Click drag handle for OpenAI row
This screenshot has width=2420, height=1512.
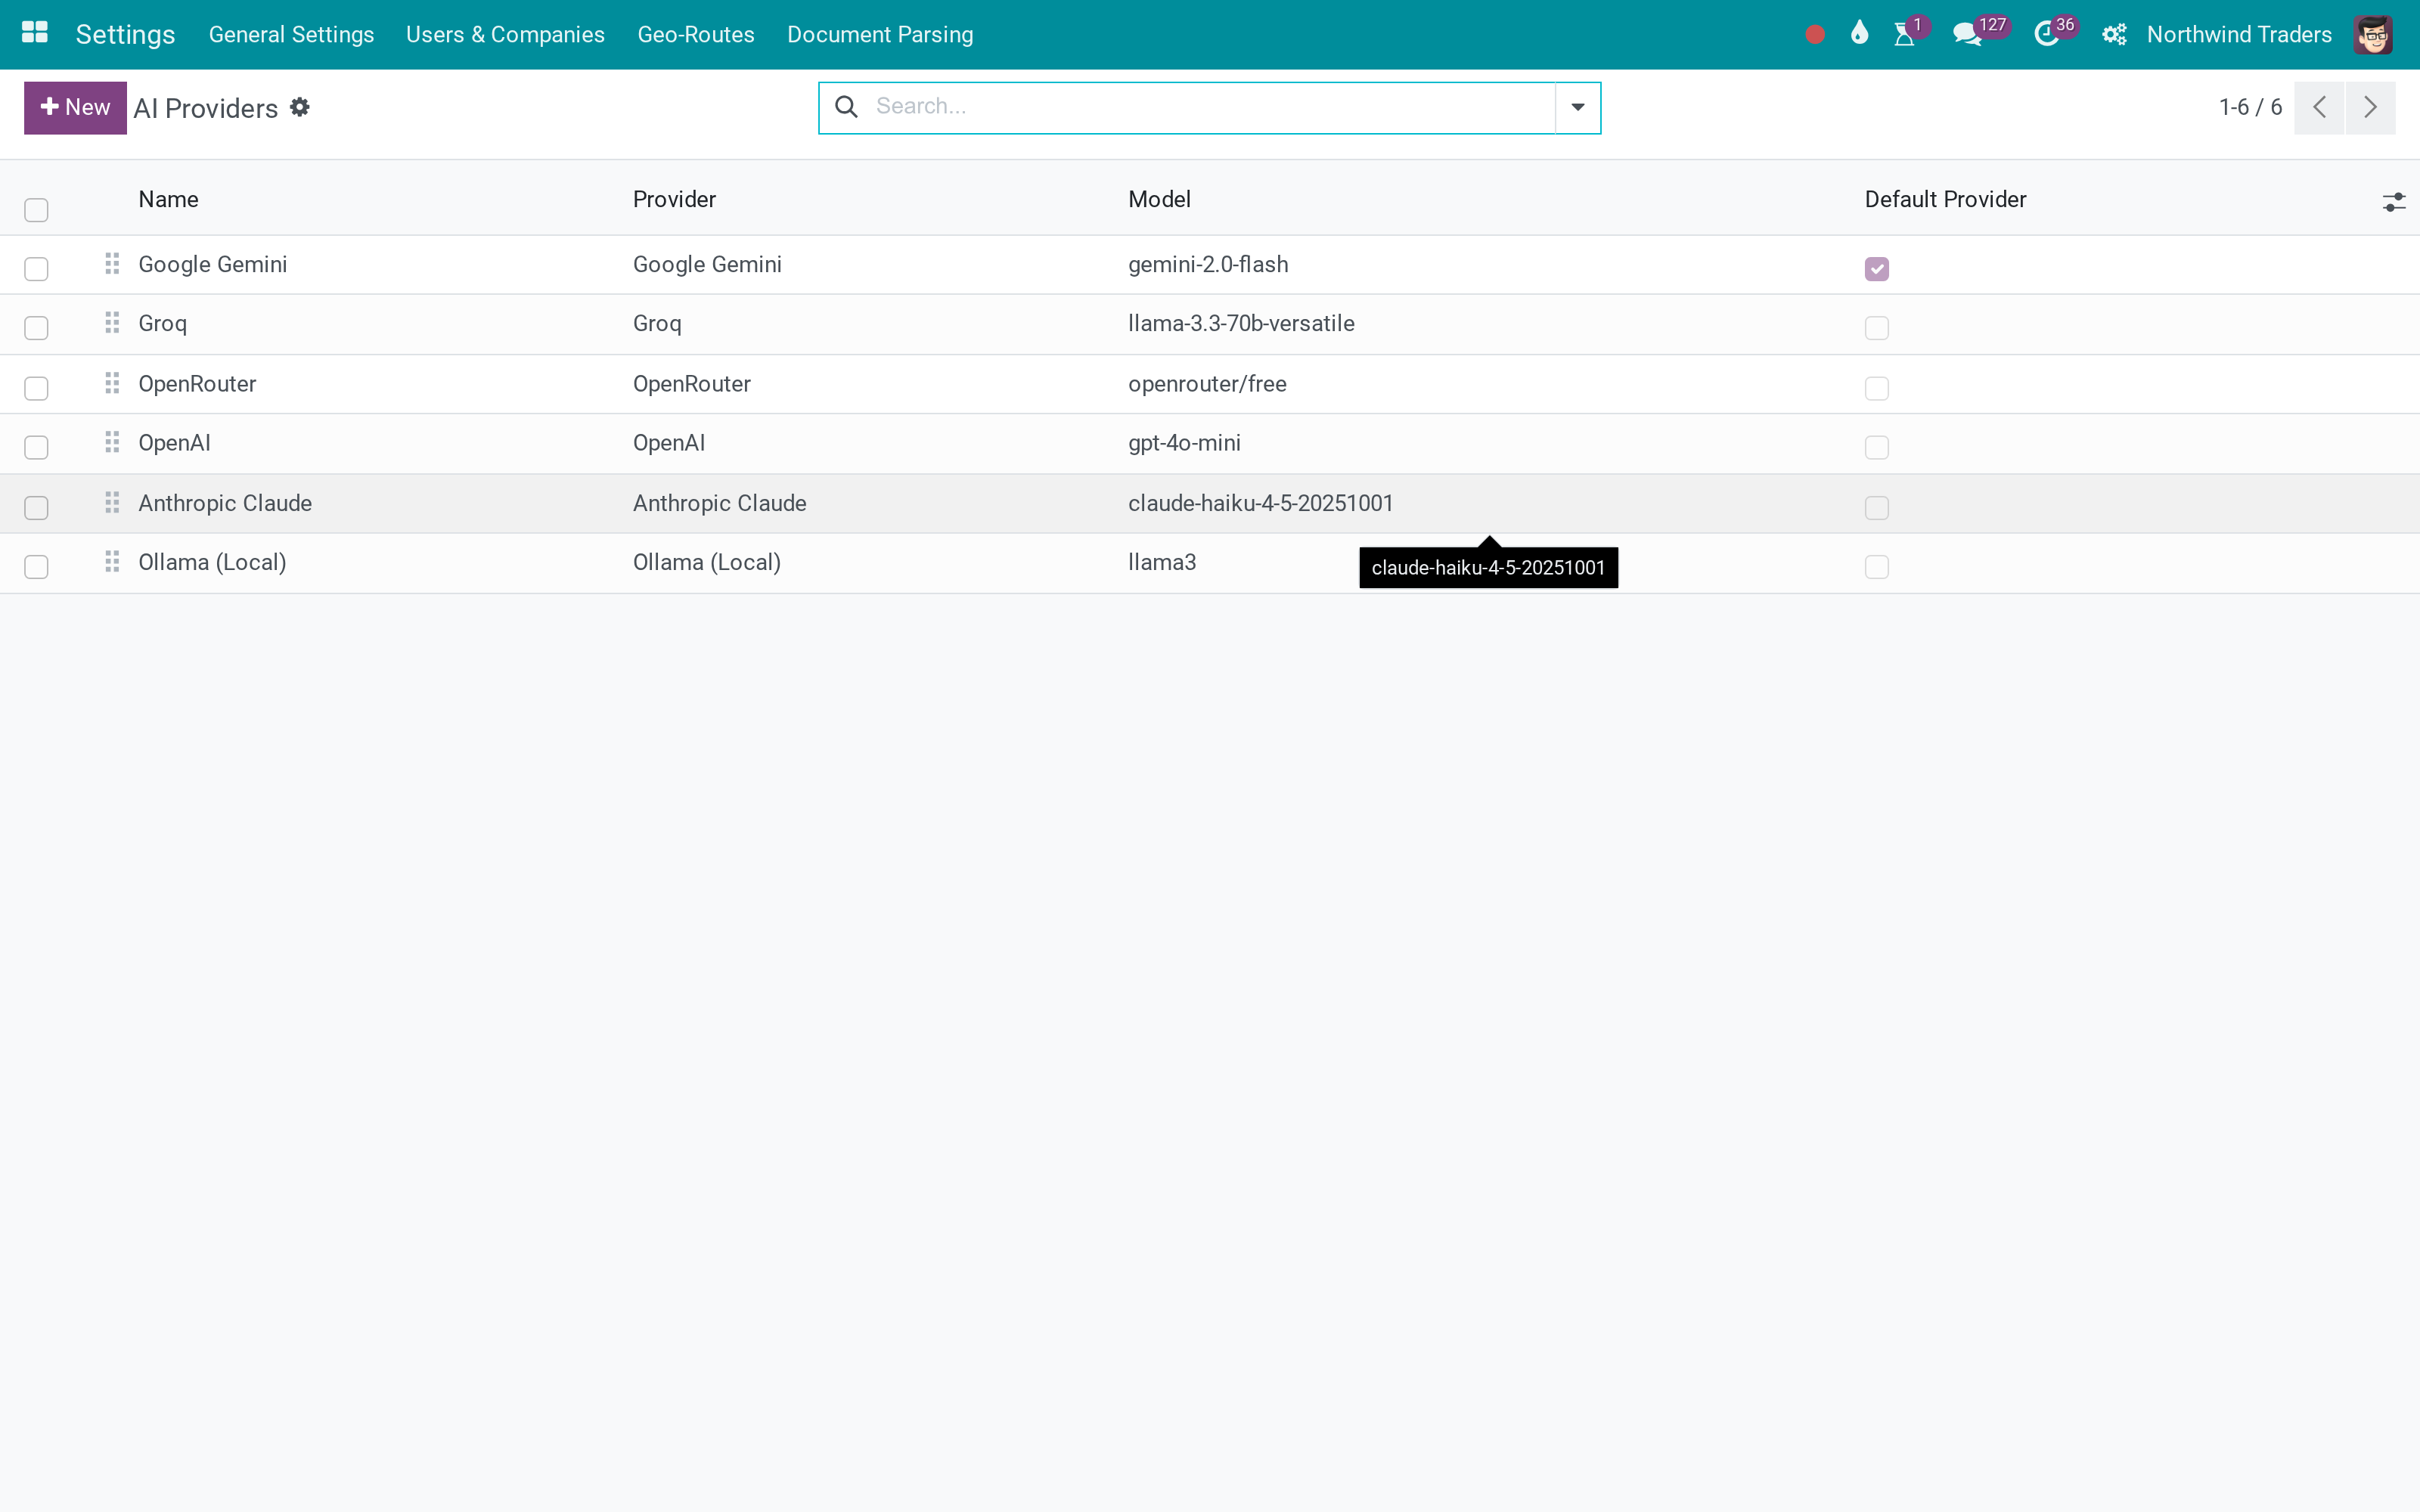click(112, 442)
